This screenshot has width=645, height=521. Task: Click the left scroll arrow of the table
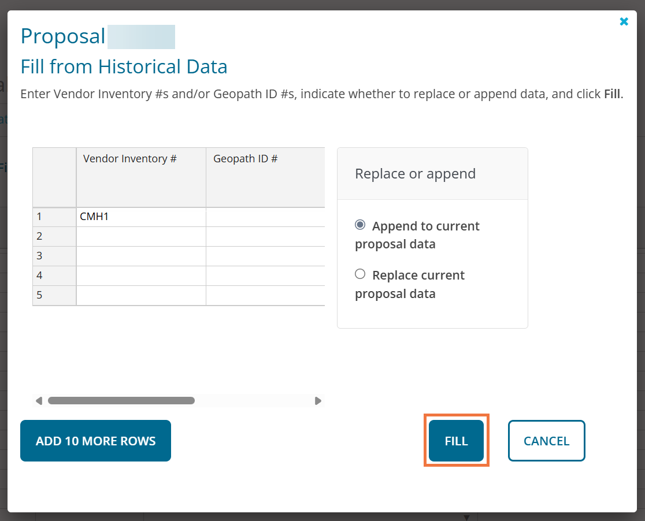(39, 401)
